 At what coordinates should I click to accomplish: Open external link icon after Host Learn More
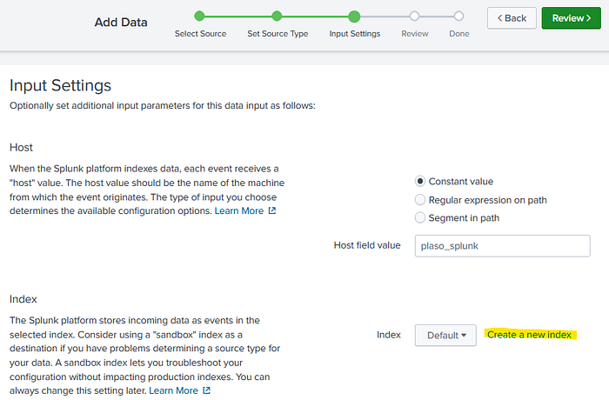coord(272,211)
